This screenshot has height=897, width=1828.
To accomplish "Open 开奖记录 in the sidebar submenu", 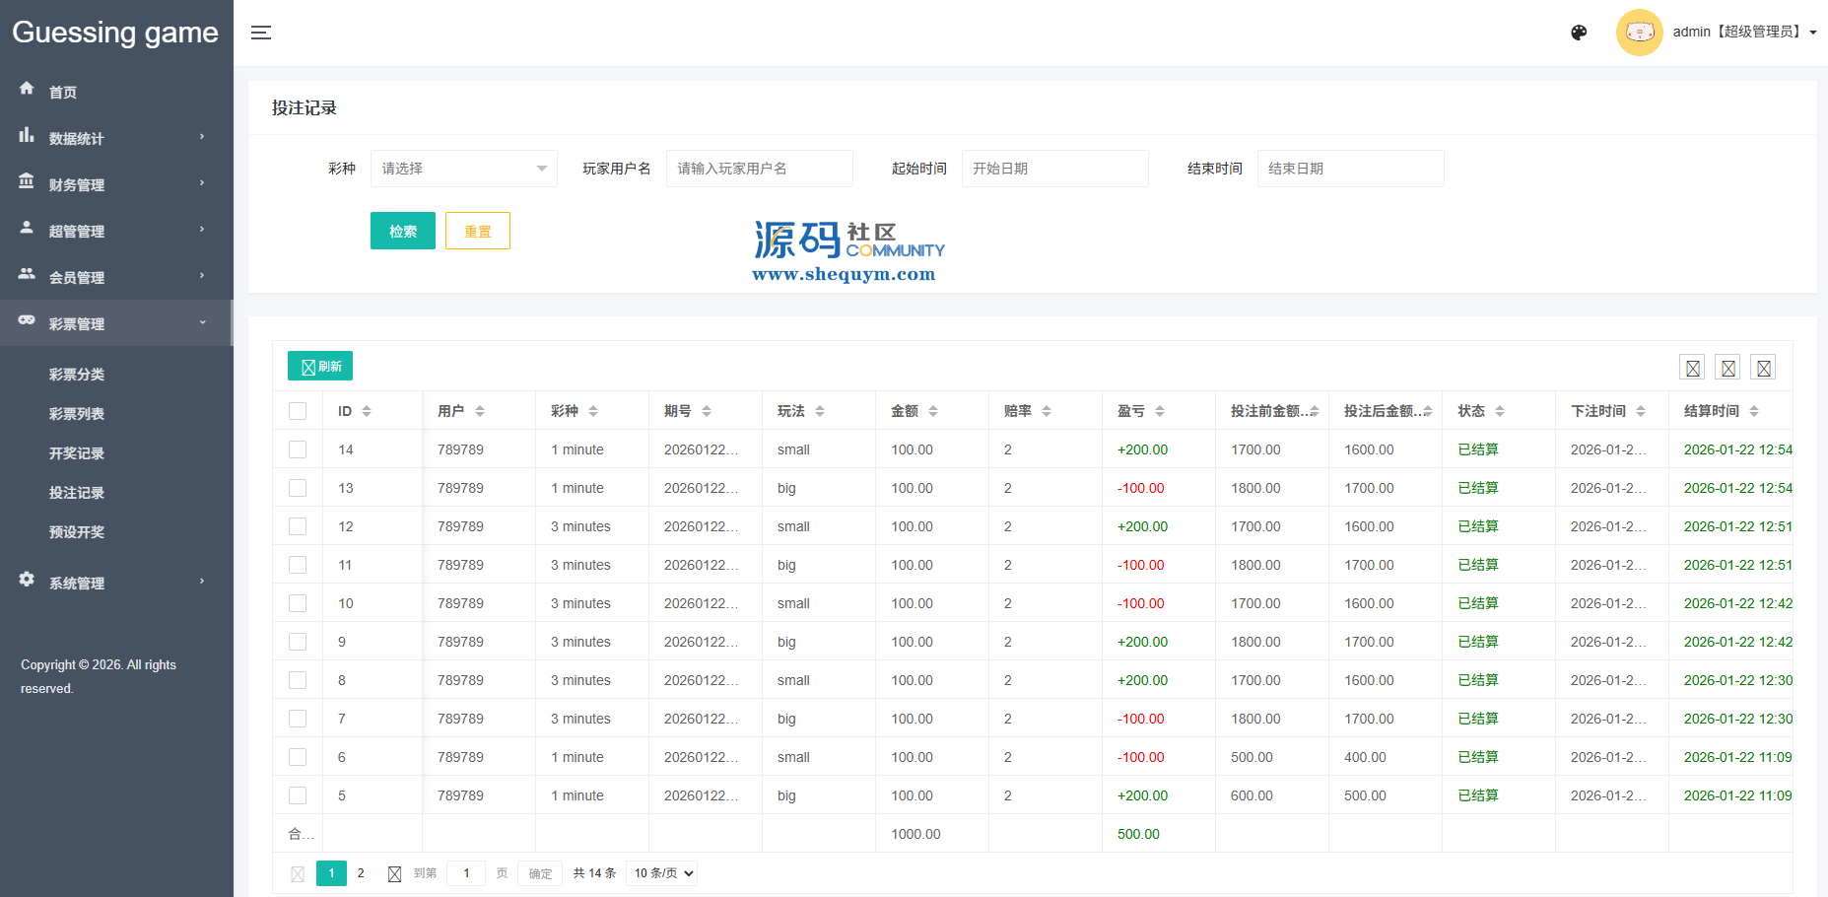I will click(x=77, y=453).
